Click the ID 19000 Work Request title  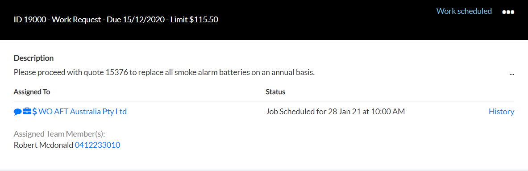pos(58,20)
